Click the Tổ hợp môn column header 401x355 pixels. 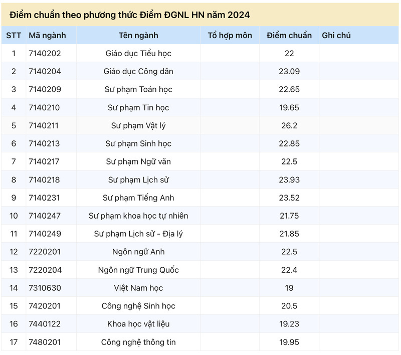[230, 35]
